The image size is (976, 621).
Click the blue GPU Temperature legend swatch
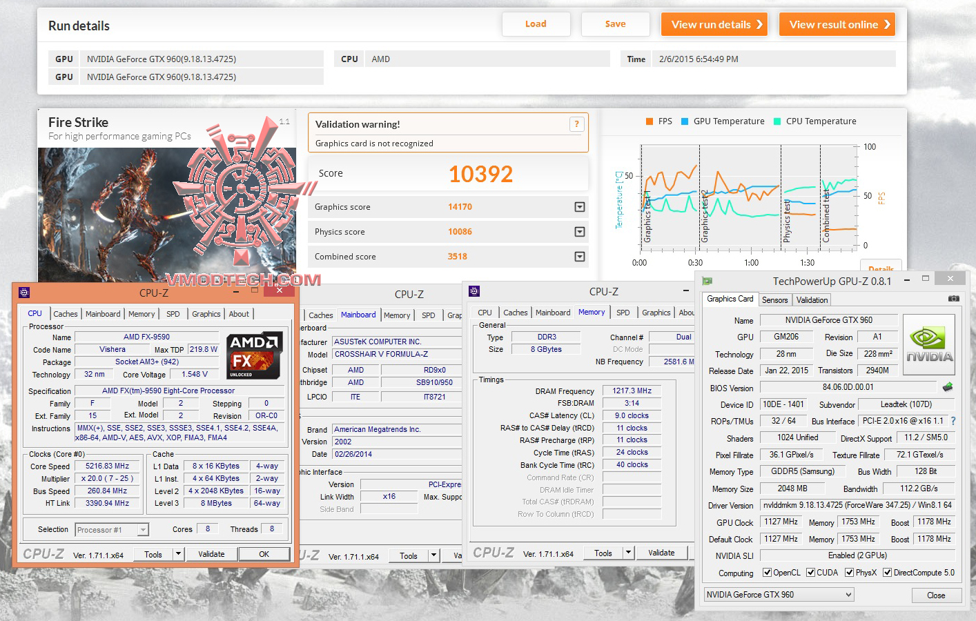coord(685,121)
